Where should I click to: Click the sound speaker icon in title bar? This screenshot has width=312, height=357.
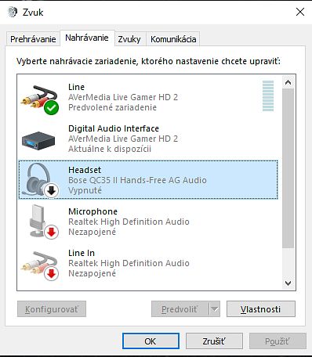[13, 12]
